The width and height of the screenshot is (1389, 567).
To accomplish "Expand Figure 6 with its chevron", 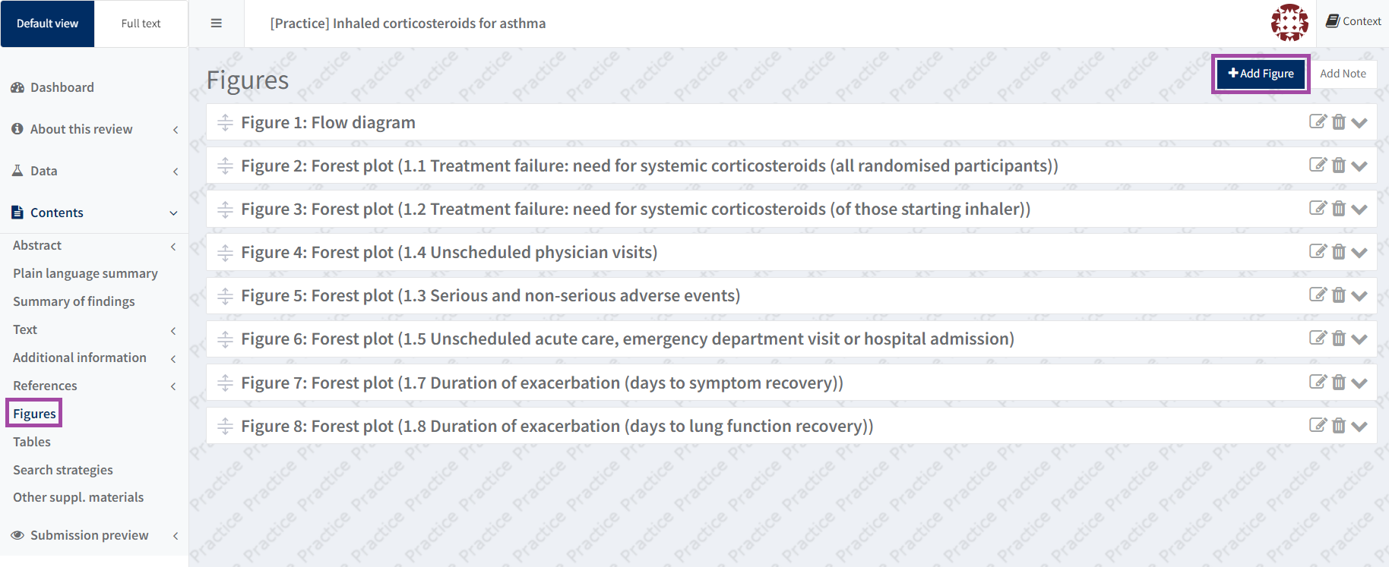I will [x=1359, y=339].
